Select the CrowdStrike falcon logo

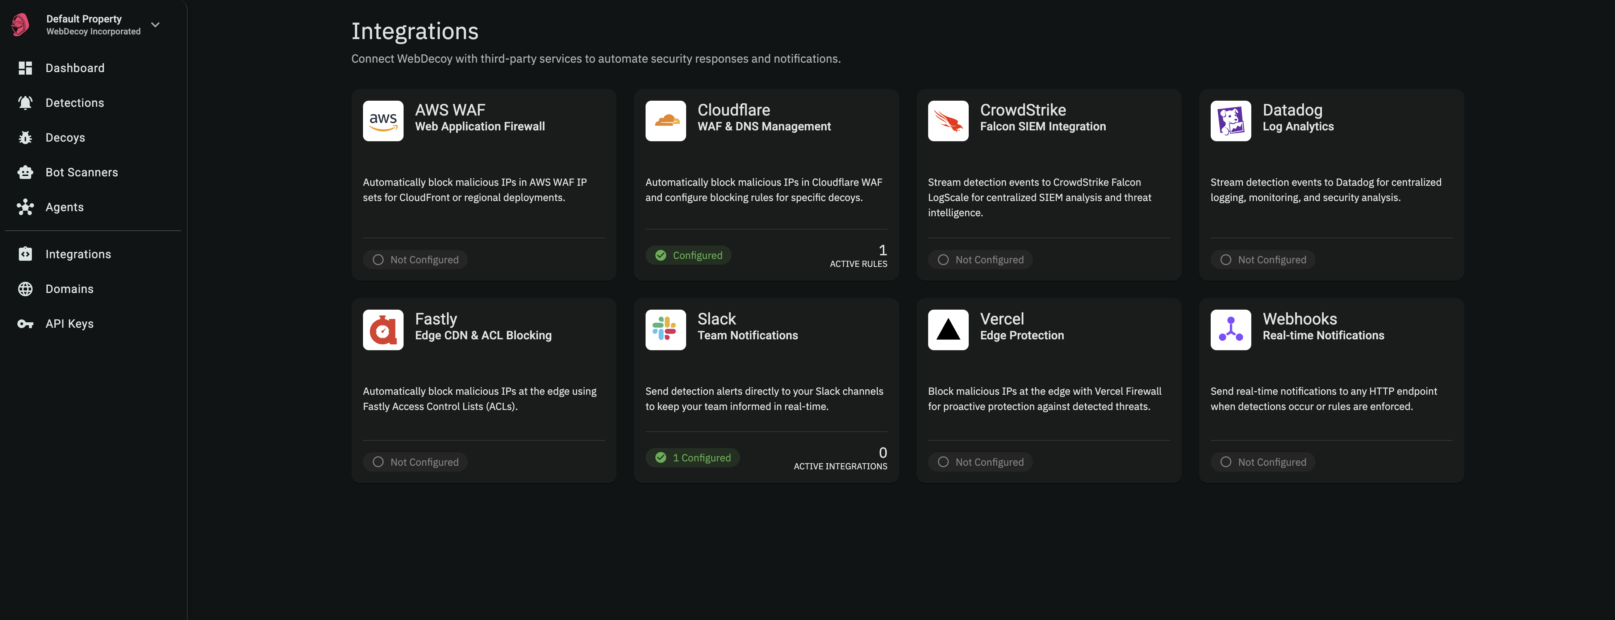947,120
